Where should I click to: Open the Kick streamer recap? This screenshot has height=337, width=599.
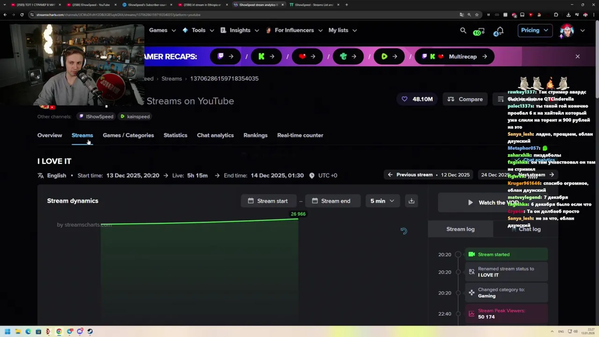pyautogui.click(x=266, y=57)
